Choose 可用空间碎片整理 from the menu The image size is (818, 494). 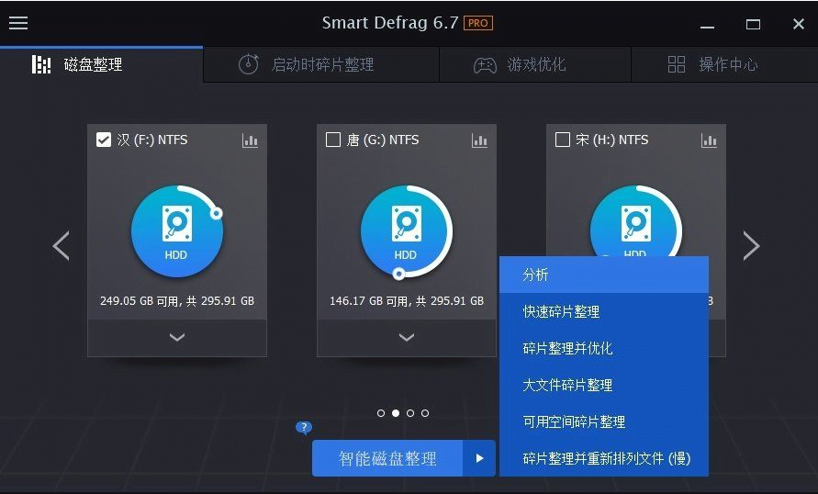click(x=604, y=421)
